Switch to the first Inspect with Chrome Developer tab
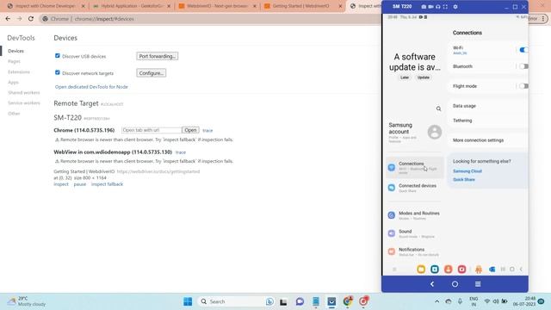Viewport: 551px width, 310px height. [46, 6]
